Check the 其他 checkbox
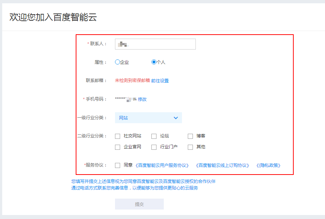325x219 pixels. point(190,147)
